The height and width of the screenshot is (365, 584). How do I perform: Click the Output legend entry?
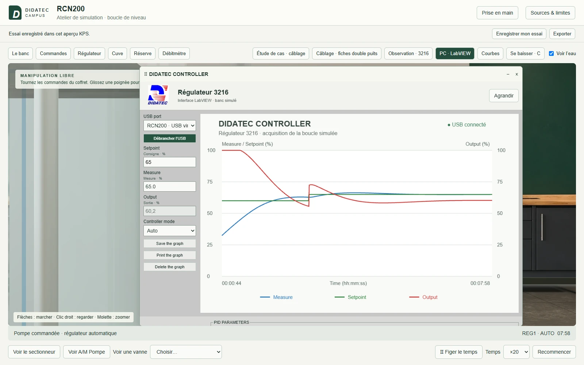[423, 297]
